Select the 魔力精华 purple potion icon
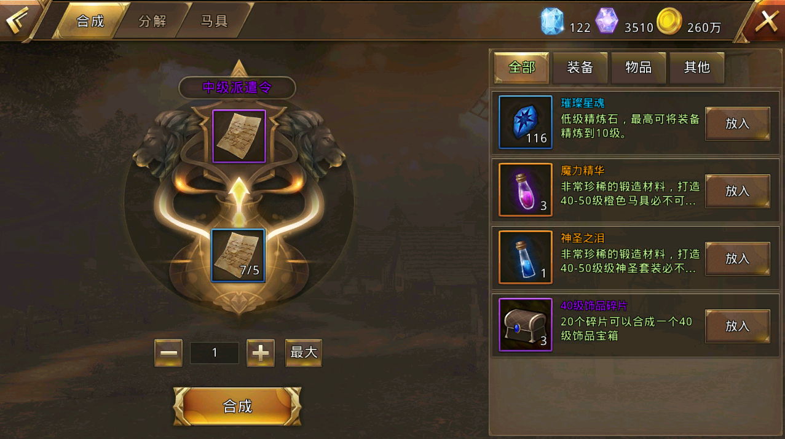Viewport: 785px width, 439px height. (526, 190)
